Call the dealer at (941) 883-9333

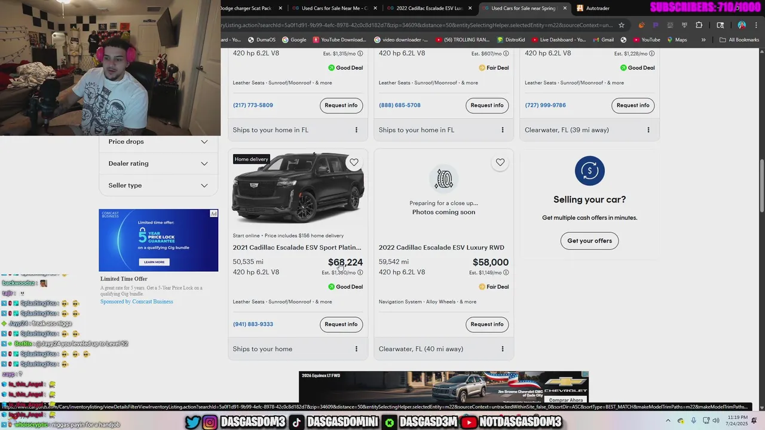[253, 324]
